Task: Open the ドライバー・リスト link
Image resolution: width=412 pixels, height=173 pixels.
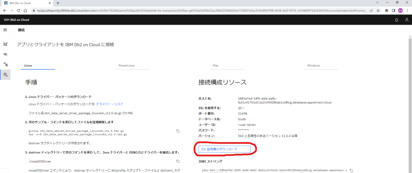Action: (x=109, y=104)
